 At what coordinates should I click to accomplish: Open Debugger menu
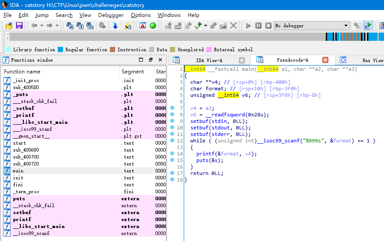tap(111, 15)
